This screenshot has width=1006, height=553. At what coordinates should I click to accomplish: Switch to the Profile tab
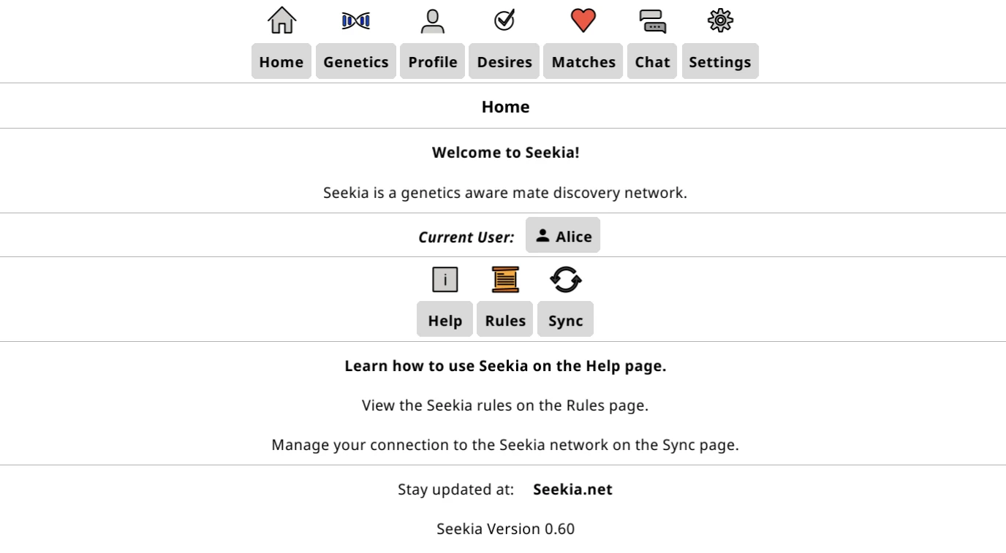[x=433, y=61]
